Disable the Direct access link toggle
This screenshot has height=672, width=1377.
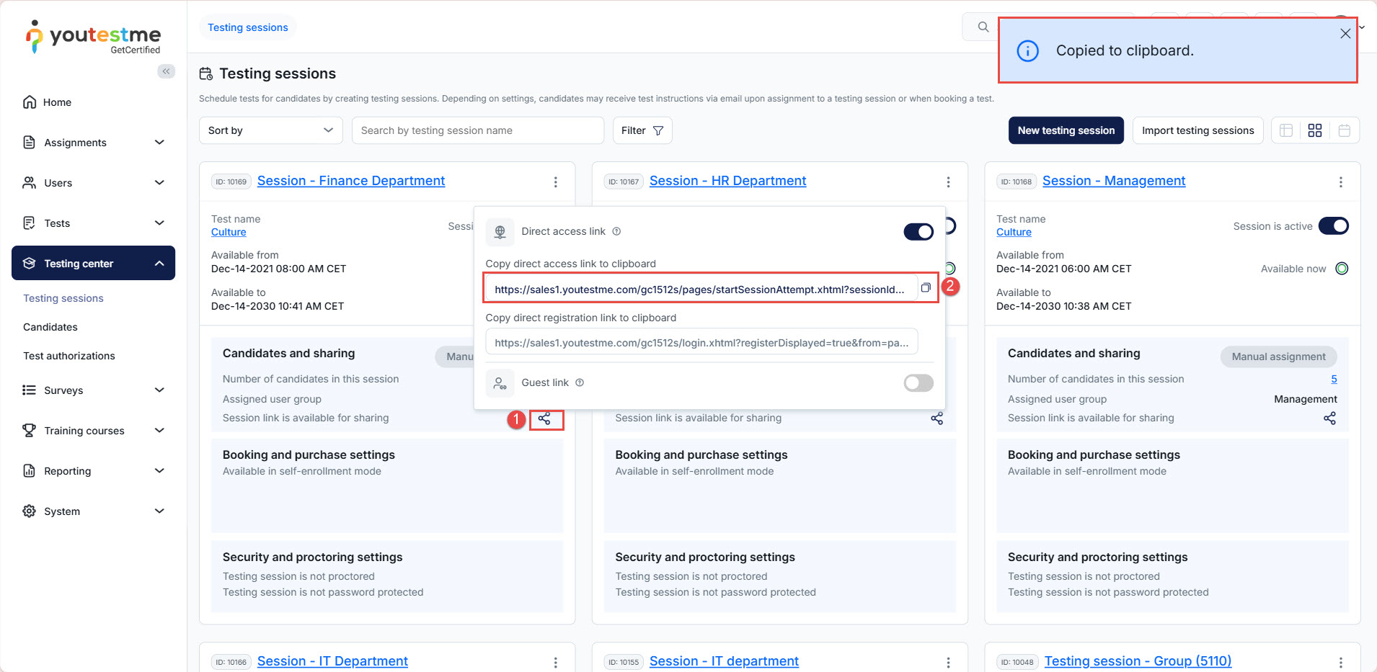click(918, 231)
